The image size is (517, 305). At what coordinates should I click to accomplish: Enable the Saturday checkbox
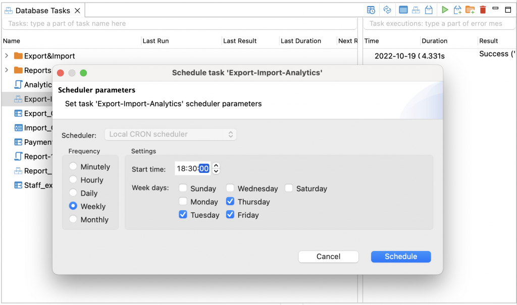pyautogui.click(x=289, y=188)
